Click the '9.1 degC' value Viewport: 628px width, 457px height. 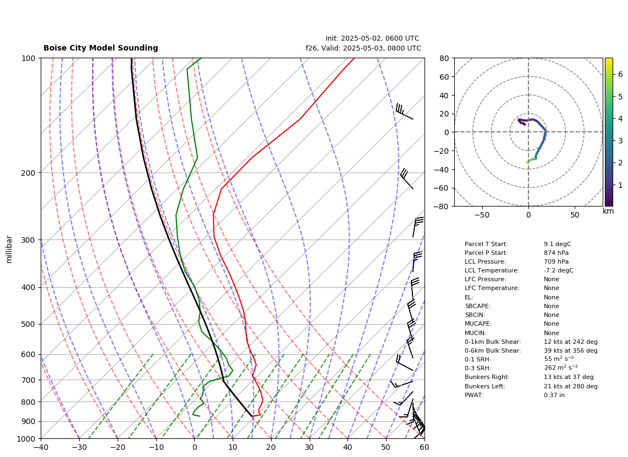pyautogui.click(x=558, y=244)
